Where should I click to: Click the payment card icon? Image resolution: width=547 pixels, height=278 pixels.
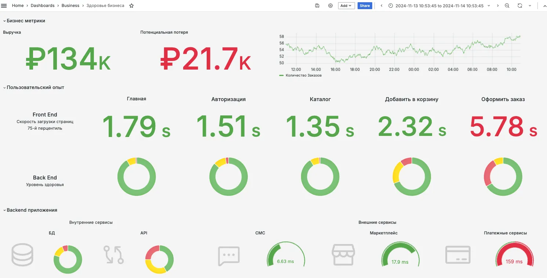[x=458, y=255]
